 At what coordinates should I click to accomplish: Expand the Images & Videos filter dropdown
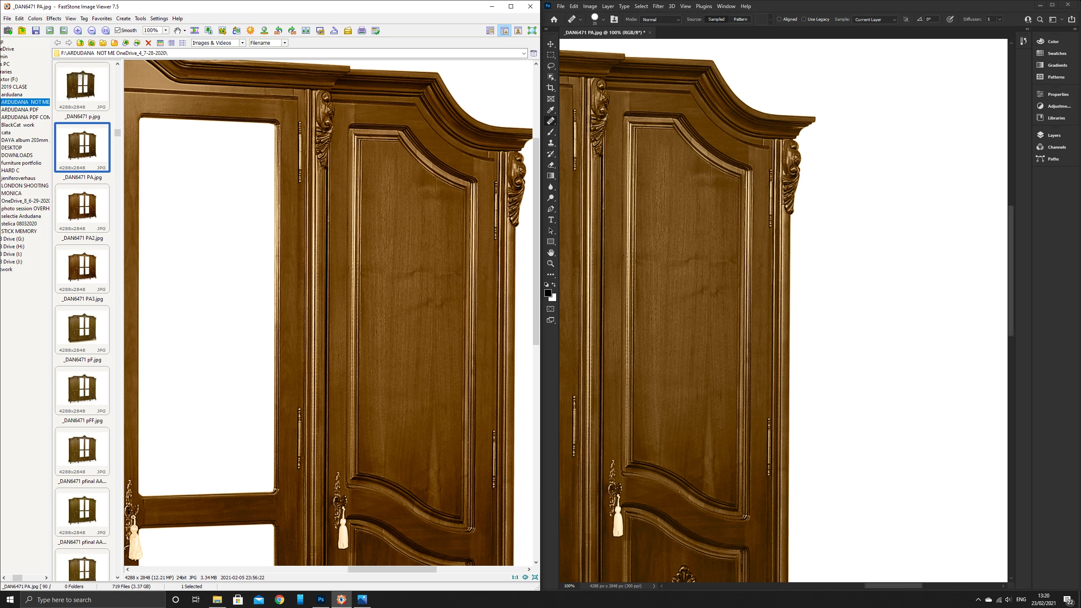[x=242, y=43]
